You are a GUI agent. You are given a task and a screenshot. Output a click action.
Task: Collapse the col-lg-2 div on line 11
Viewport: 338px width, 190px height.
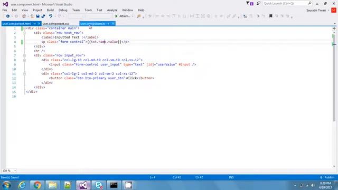pos(24,74)
